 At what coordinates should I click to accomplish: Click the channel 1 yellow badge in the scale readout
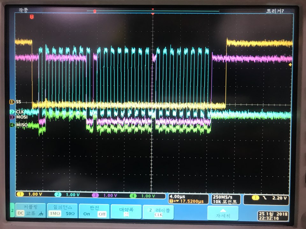pos(20,194)
